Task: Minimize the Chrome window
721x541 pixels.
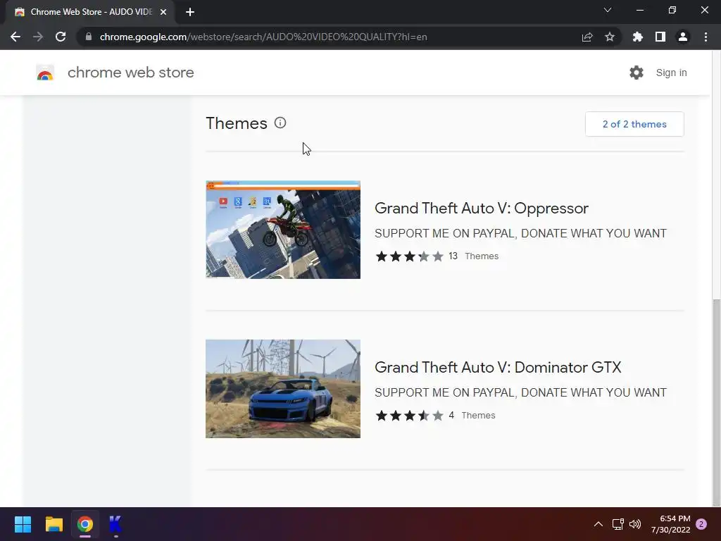Action: point(639,10)
